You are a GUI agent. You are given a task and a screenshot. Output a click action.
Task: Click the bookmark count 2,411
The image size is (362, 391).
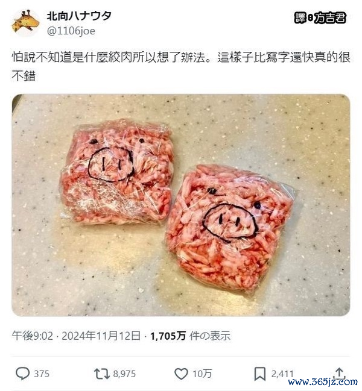pyautogui.click(x=282, y=374)
